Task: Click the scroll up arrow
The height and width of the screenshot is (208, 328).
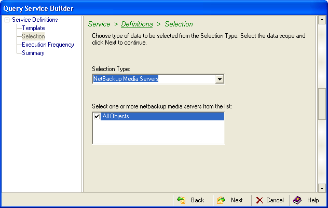Action: tap(322, 20)
